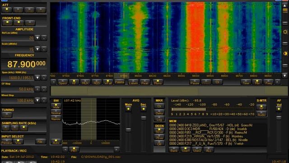Screen dimensions: 289x163
Task: Select the Bank memory tab
Action: pyautogui.click(x=174, y=149)
